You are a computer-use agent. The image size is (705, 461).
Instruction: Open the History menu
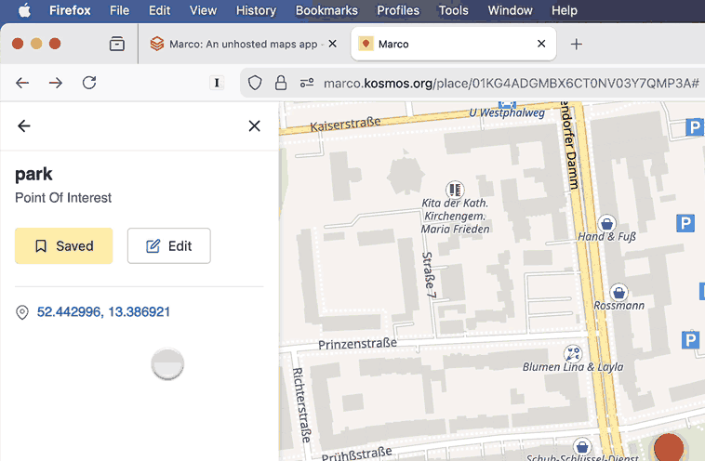click(256, 10)
